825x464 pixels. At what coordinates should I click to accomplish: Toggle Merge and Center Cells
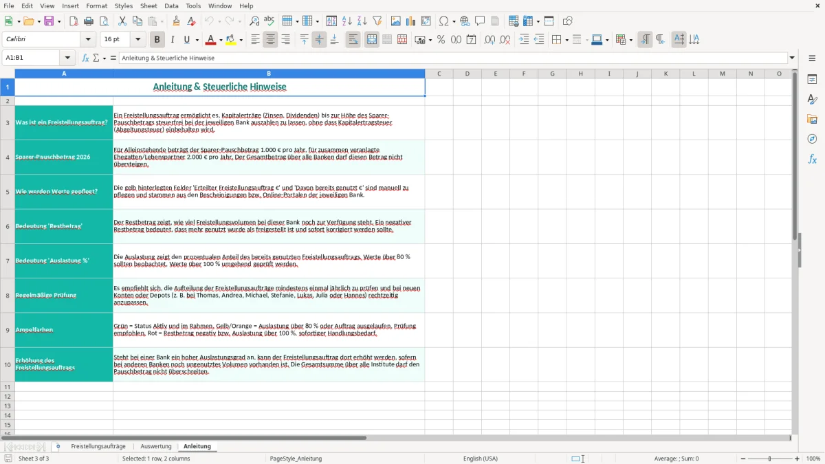pyautogui.click(x=372, y=40)
